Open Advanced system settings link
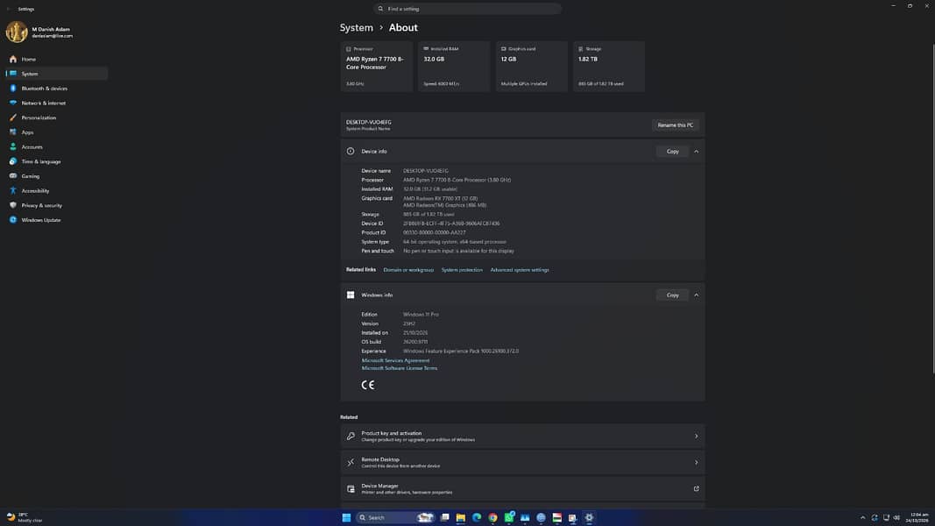Image resolution: width=935 pixels, height=526 pixels. 520,270
